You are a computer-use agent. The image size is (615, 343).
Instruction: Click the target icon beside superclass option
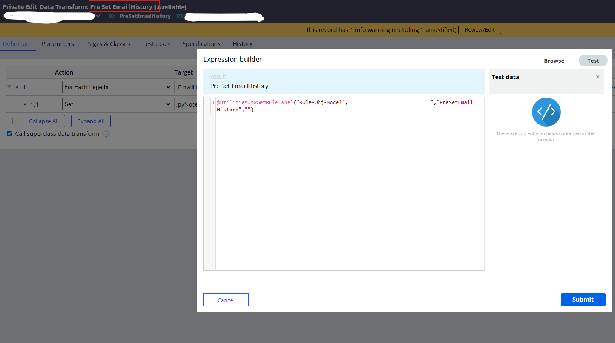[x=106, y=134]
